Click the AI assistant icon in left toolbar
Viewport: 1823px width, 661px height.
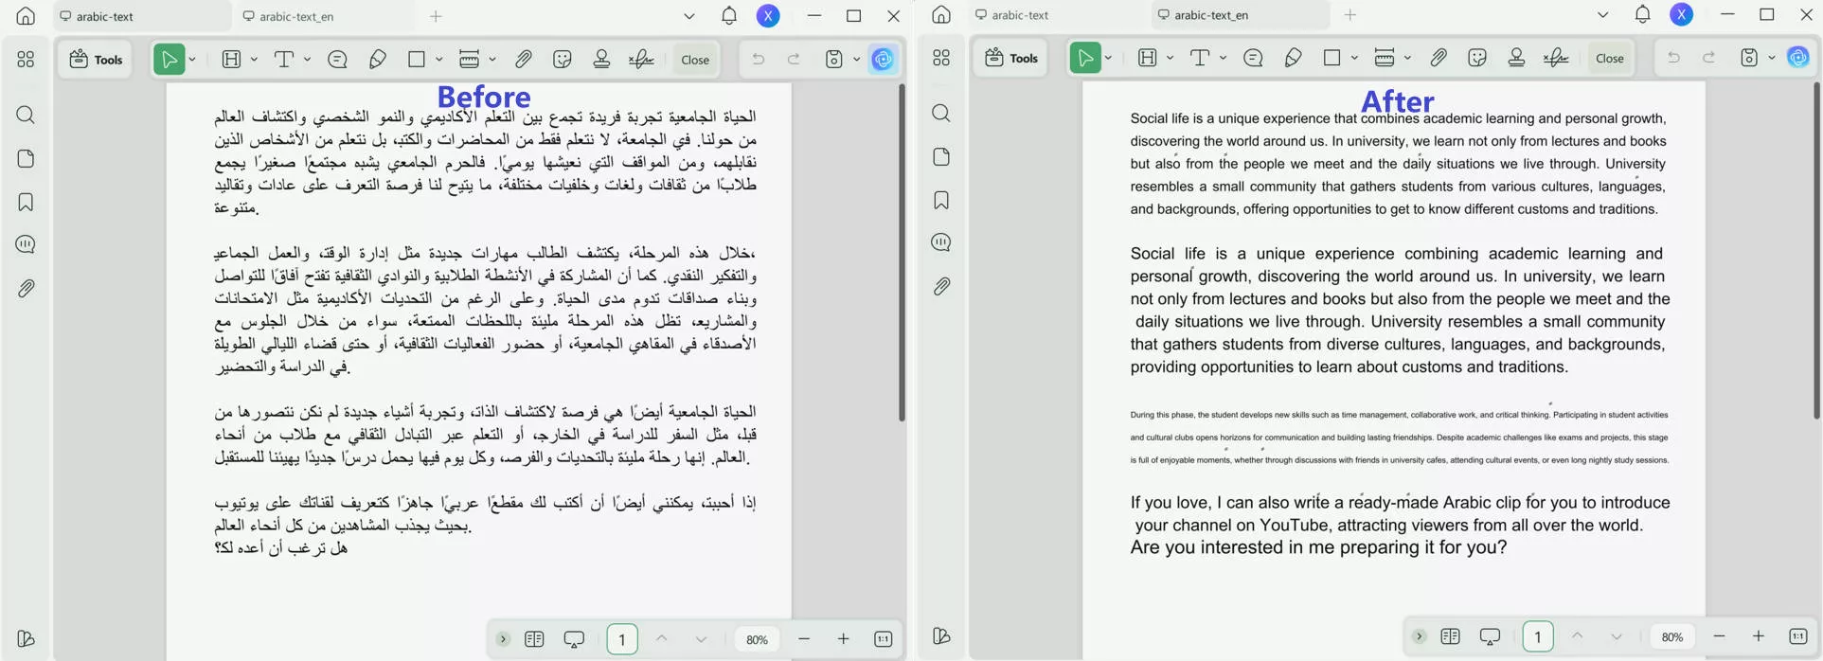point(883,60)
